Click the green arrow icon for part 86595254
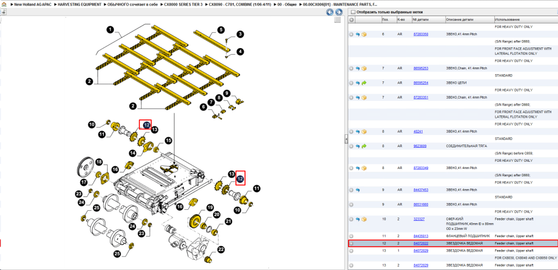Screen dimensions: 558x270 (x=364, y=83)
